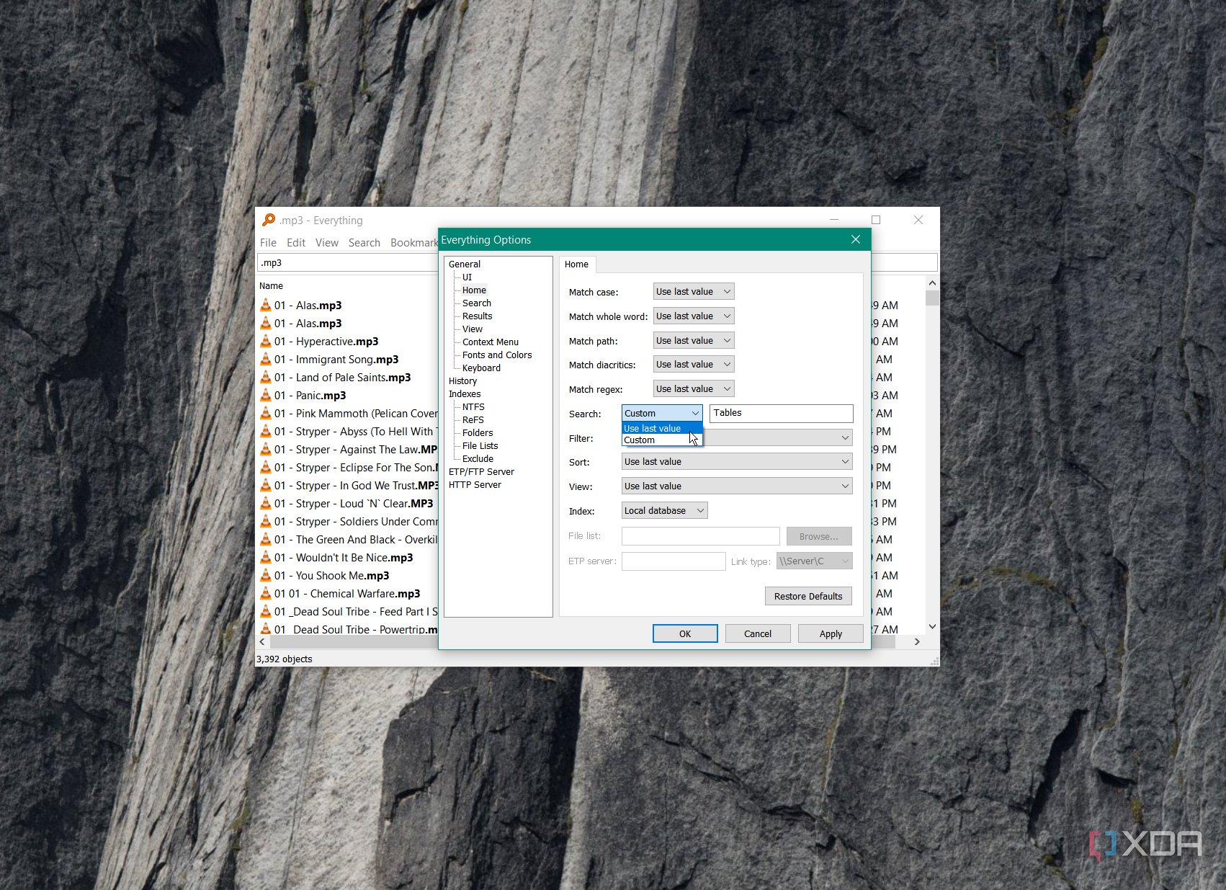Maximize the Everything main window
The image size is (1226, 890).
(x=876, y=220)
